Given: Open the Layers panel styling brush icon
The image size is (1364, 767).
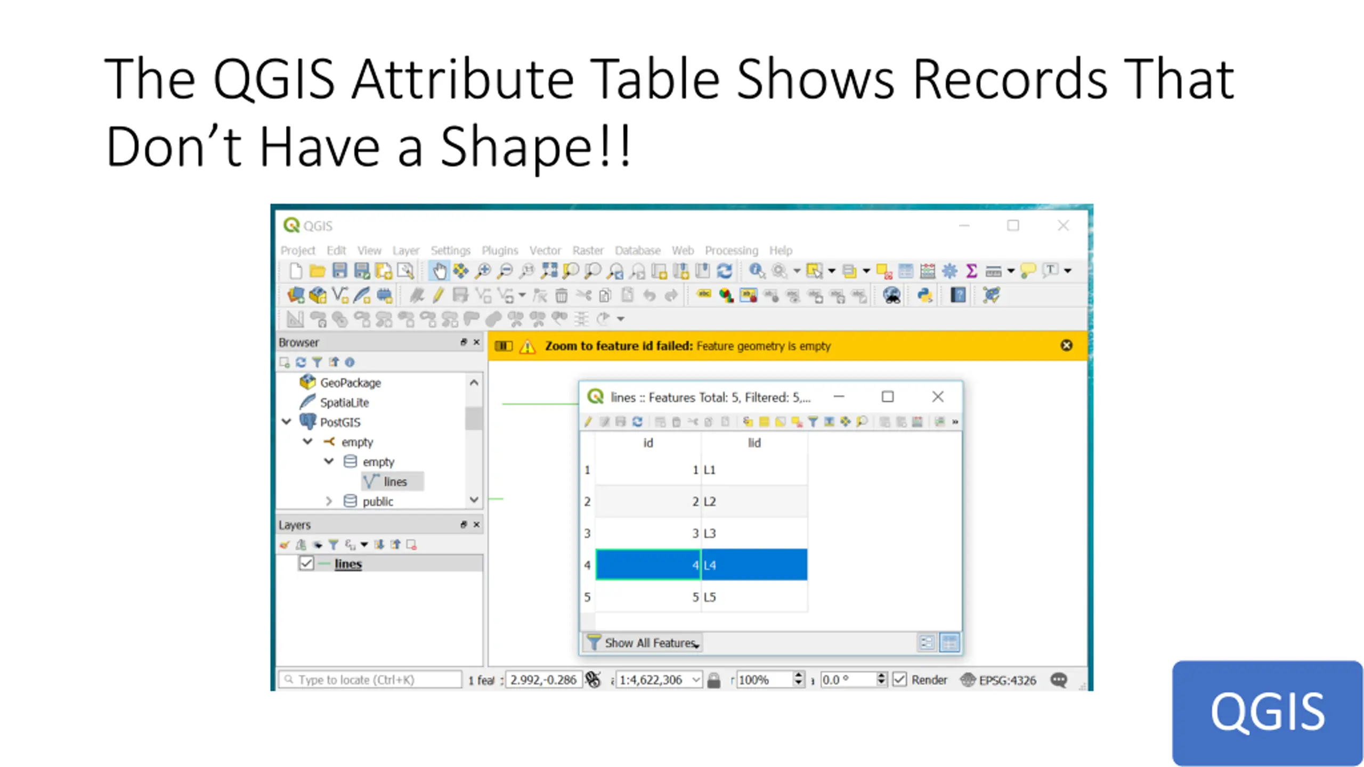Looking at the screenshot, I should pos(285,544).
